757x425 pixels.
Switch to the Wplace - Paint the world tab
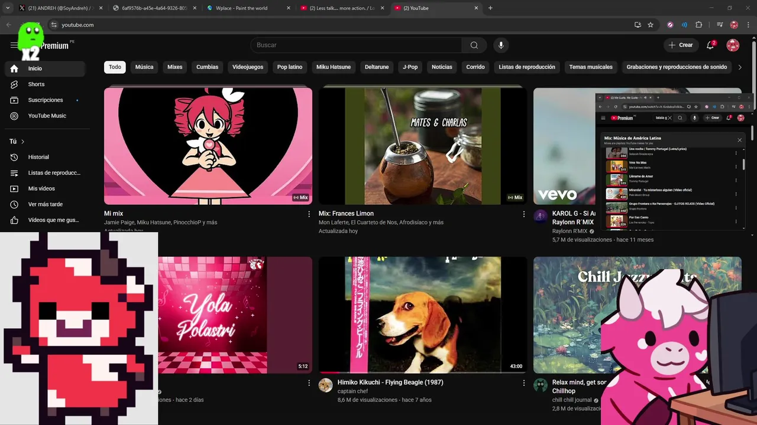click(248, 8)
